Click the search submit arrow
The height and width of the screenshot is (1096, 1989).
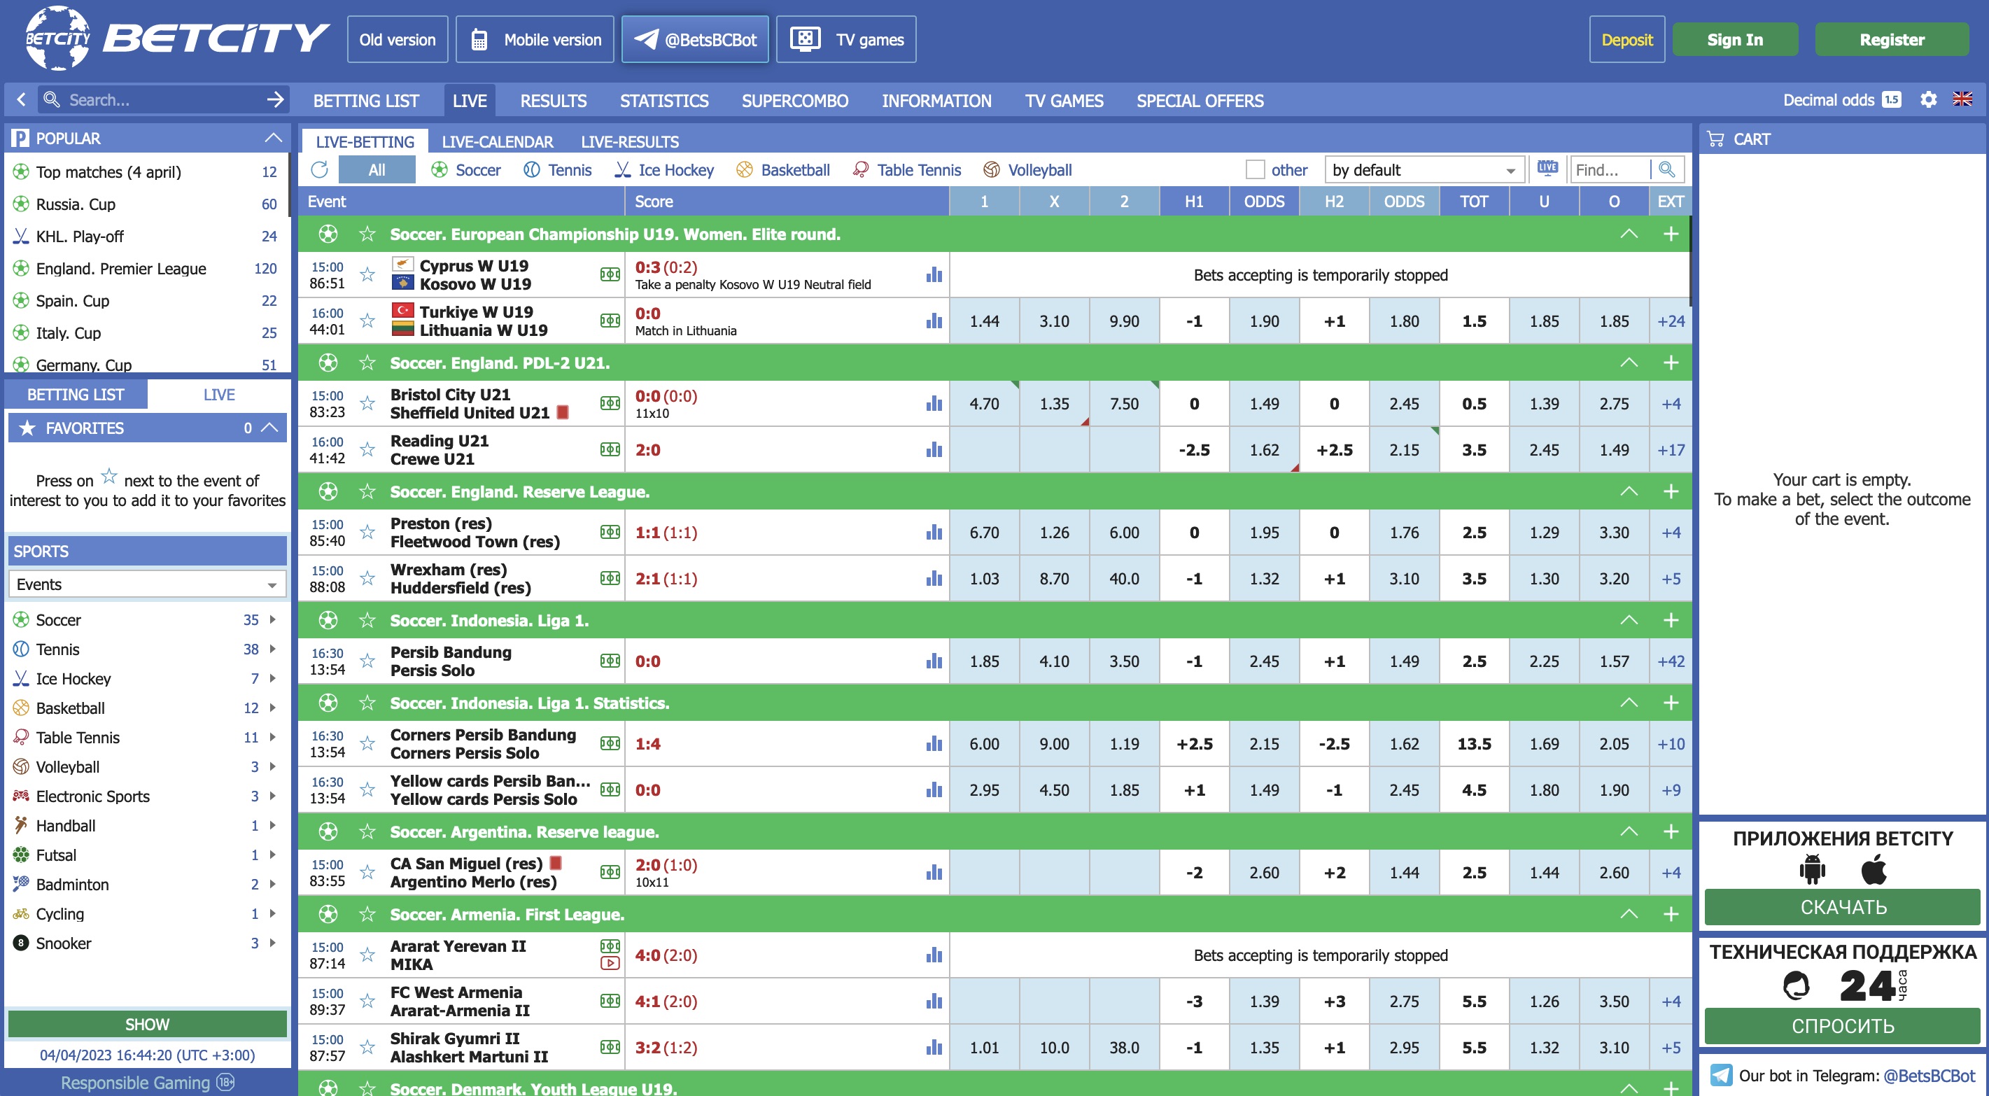tap(275, 99)
